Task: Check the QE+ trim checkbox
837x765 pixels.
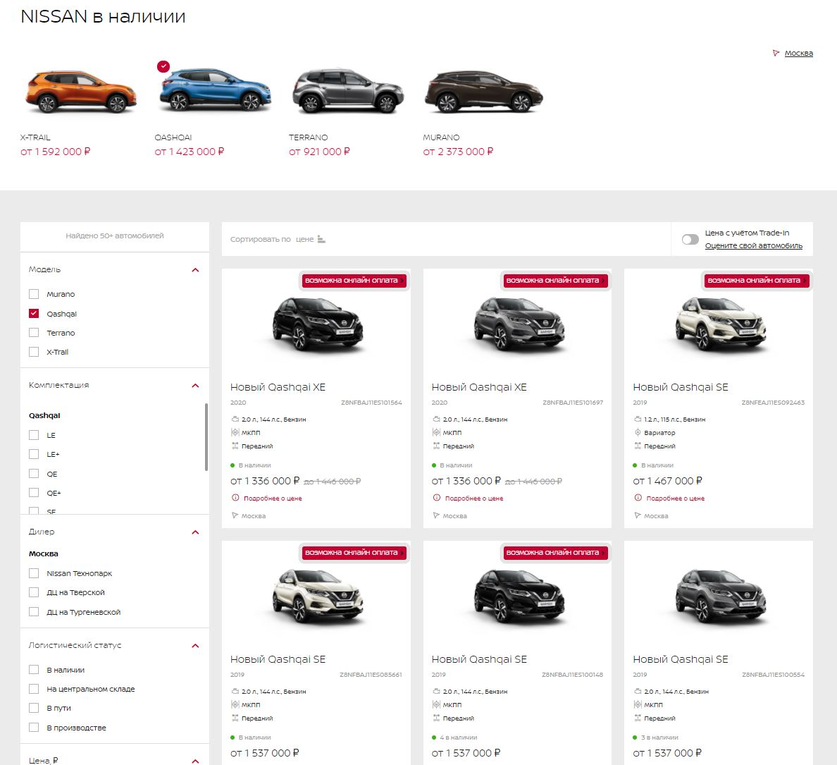Action: click(x=34, y=493)
